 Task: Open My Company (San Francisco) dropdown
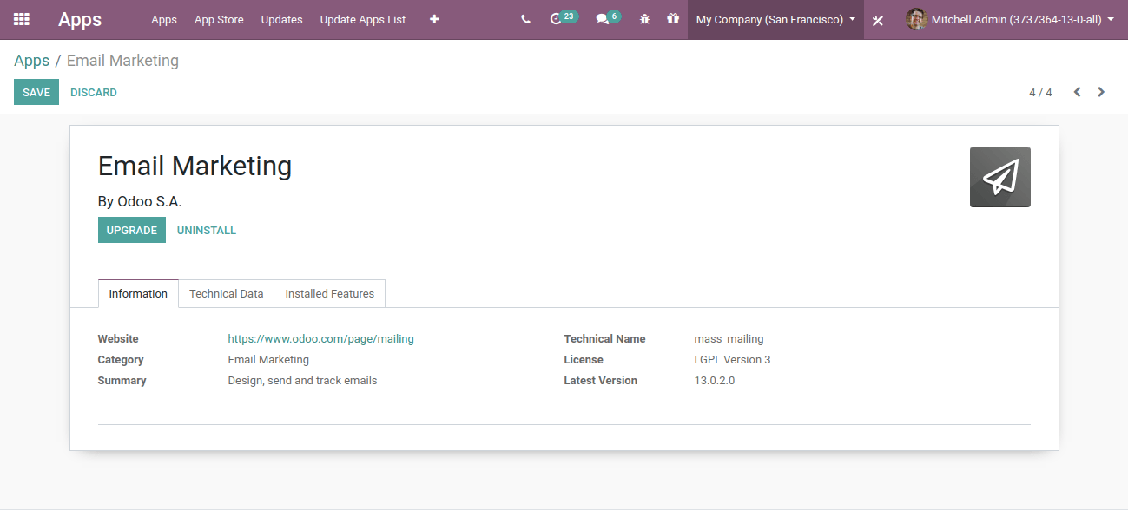coord(775,19)
